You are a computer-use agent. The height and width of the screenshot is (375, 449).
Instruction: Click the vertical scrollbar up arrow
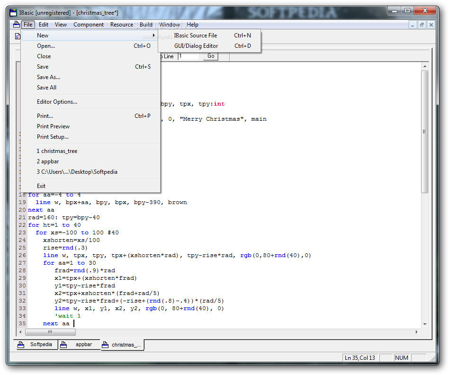tap(425, 66)
